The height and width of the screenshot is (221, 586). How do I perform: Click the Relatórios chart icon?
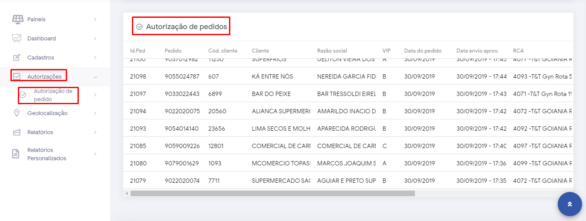17,132
